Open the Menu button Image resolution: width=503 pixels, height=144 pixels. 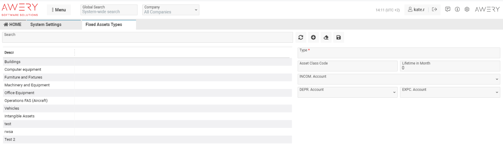[59, 10]
